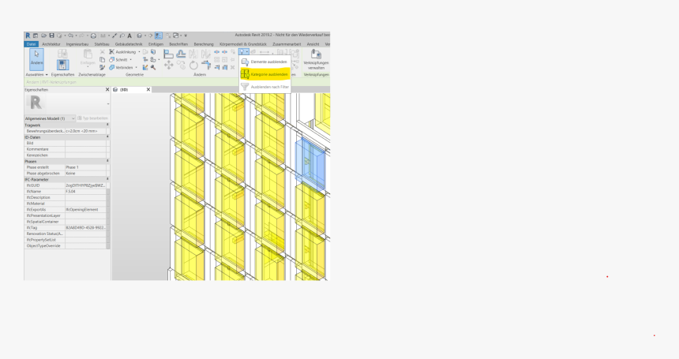
Task: Click the trim/extend to corner icon
Action: 206,65
